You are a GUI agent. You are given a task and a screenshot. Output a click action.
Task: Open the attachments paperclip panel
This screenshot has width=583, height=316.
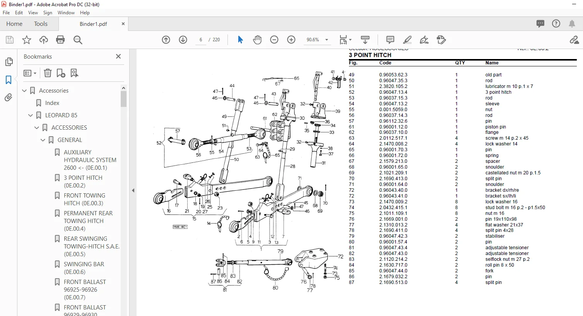pos(9,97)
